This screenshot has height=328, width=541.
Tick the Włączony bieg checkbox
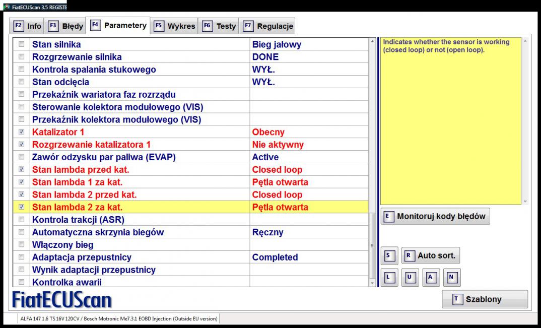point(21,244)
